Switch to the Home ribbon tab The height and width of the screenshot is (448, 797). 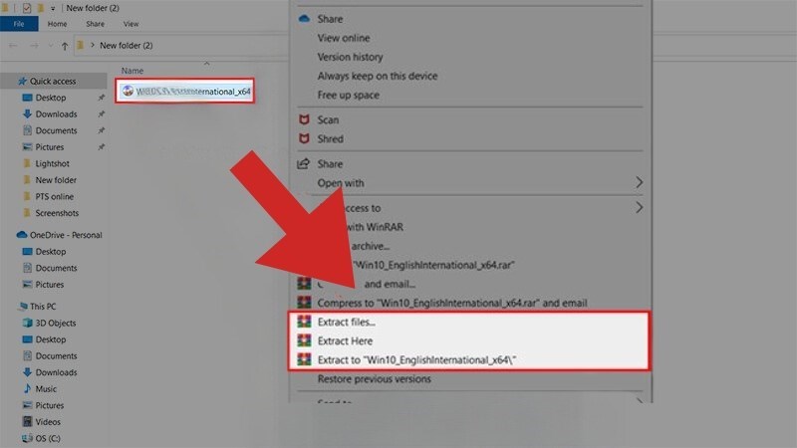click(x=57, y=24)
